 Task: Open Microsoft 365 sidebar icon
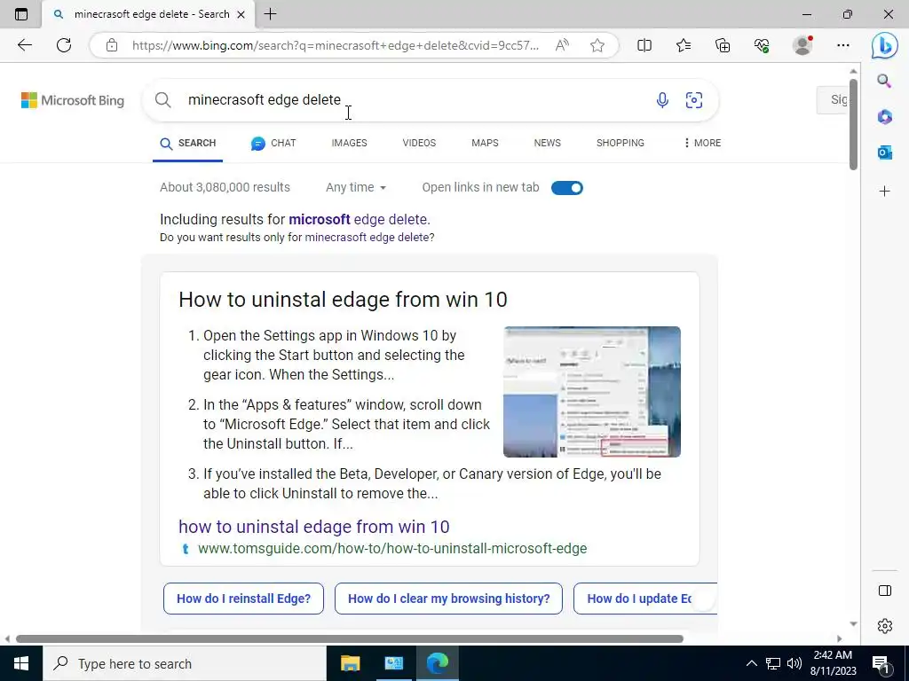(x=884, y=117)
